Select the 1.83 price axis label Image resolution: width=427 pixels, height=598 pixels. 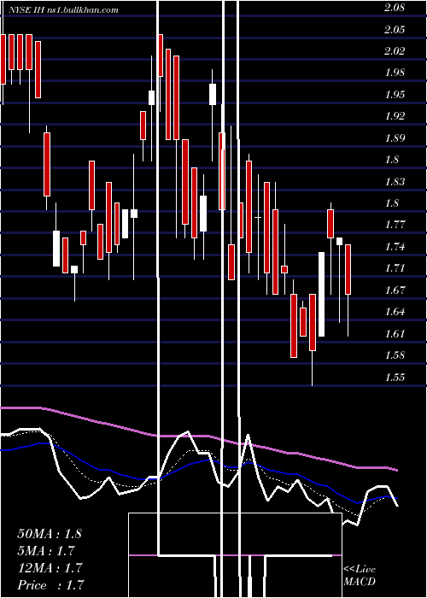(x=395, y=181)
